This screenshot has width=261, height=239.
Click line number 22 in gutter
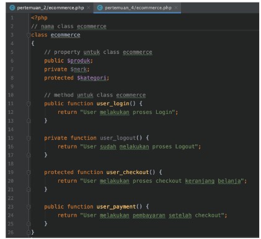[x=11, y=198]
